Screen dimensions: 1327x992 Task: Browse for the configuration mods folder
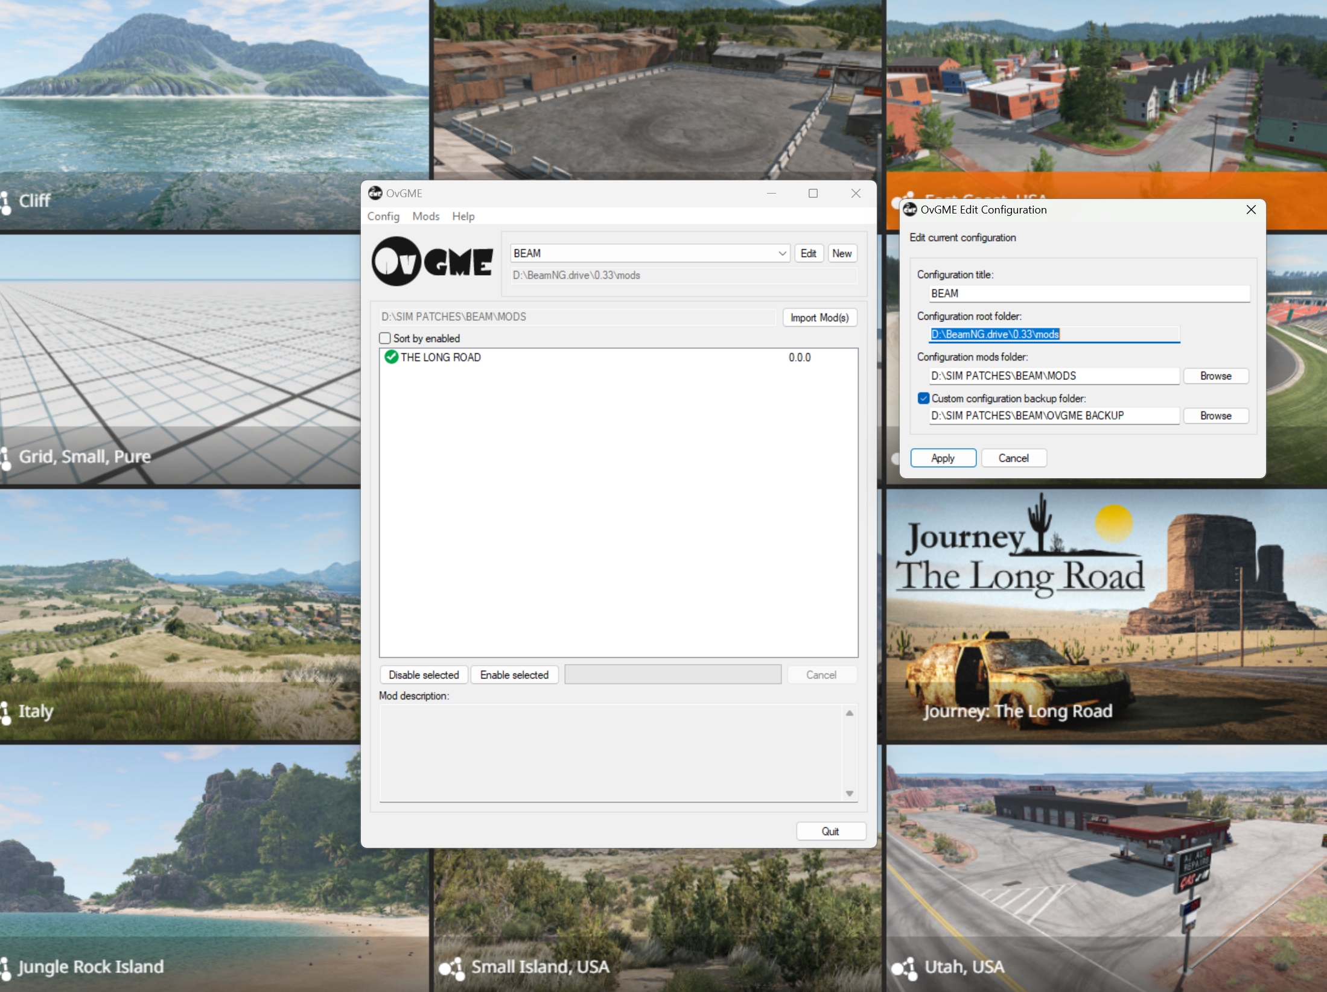pos(1215,376)
